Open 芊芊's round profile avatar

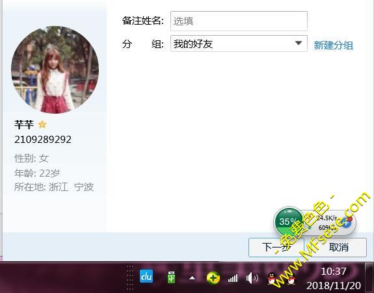click(55, 70)
